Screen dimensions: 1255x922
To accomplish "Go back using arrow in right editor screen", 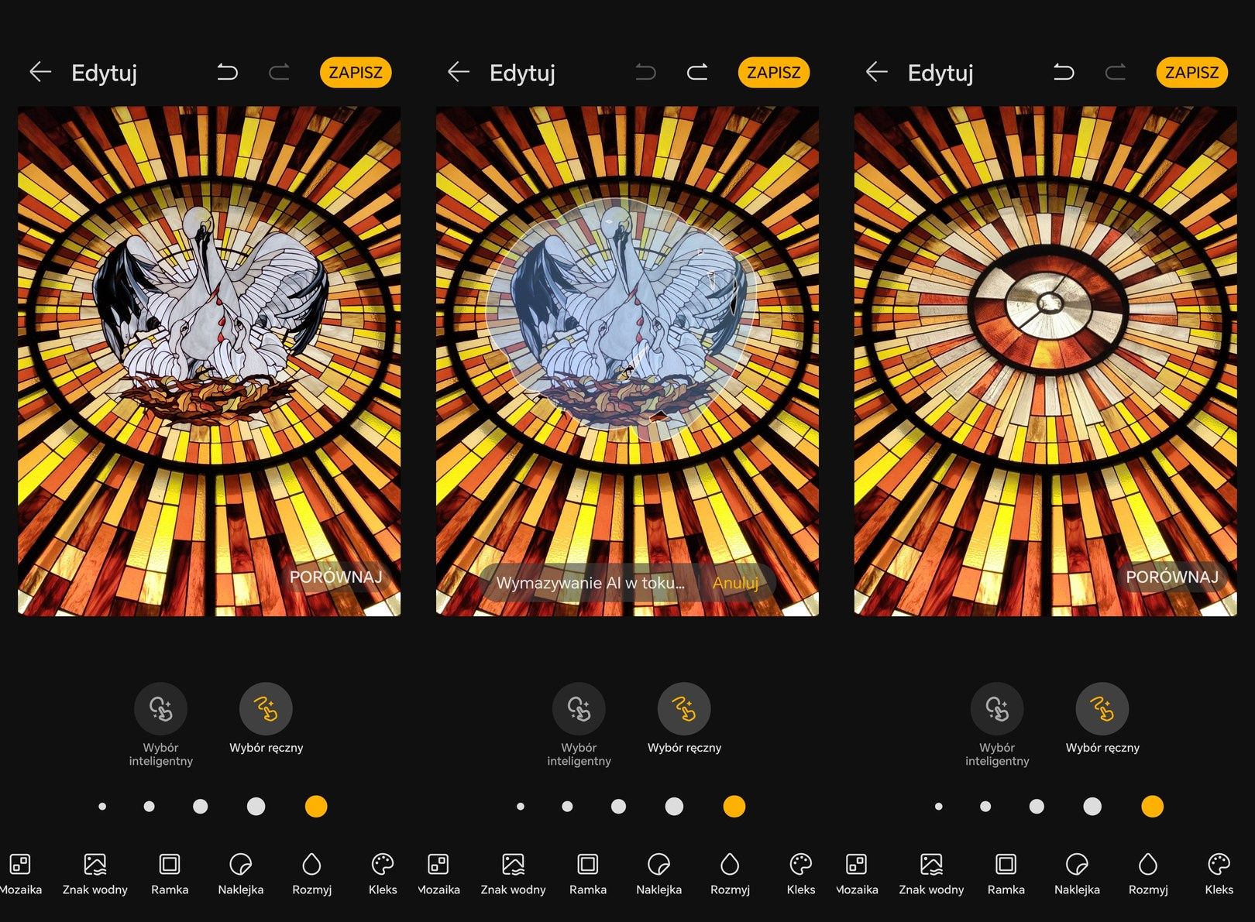I will click(x=876, y=72).
